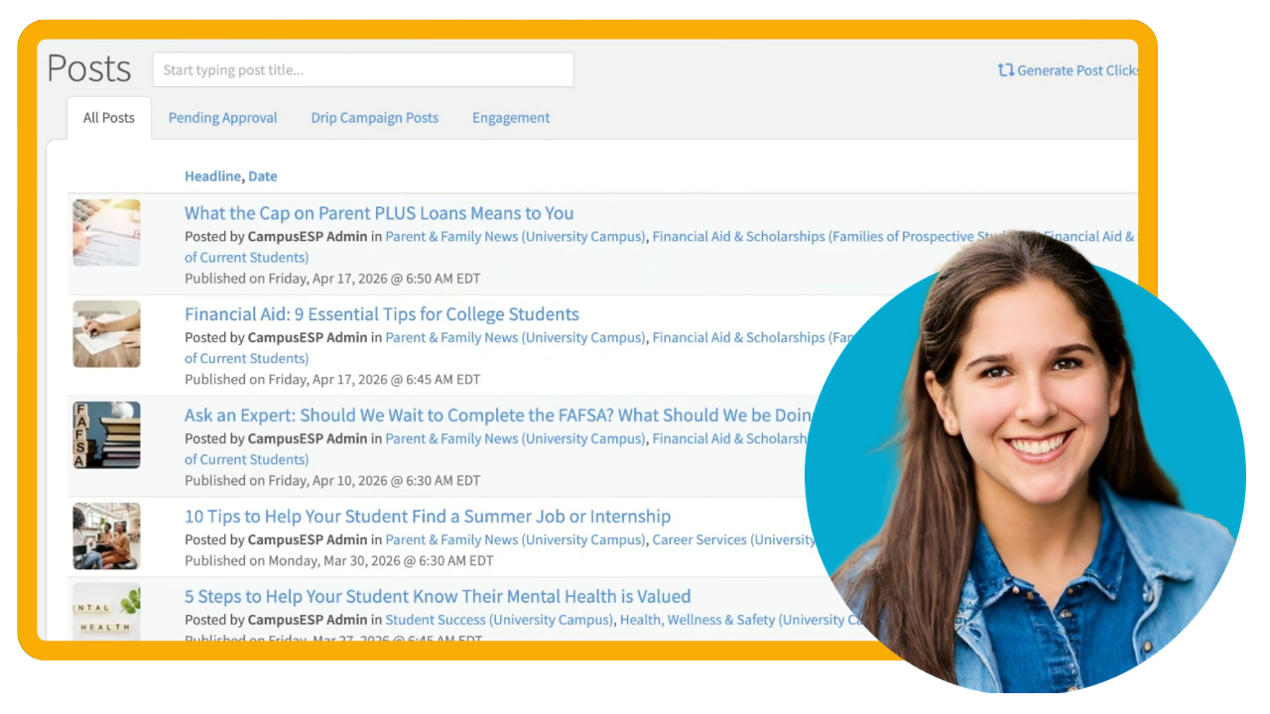Open the Engagement tab
The image size is (1270, 714).
[511, 118]
